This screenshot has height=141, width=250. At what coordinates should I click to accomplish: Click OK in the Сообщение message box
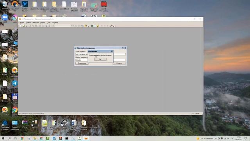(x=100, y=59)
